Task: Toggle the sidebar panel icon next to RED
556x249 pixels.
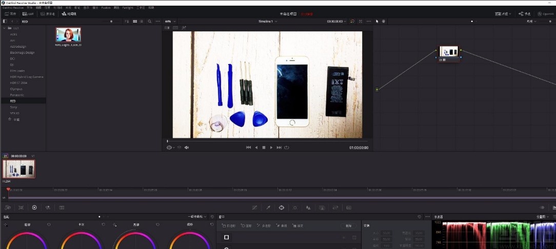Action: pos(5,21)
